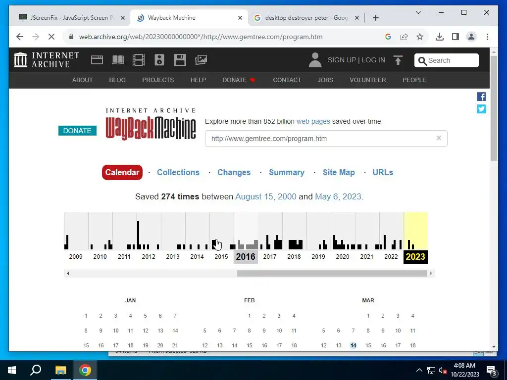
Task: Open the PROJECTS menu item
Action: click(158, 80)
